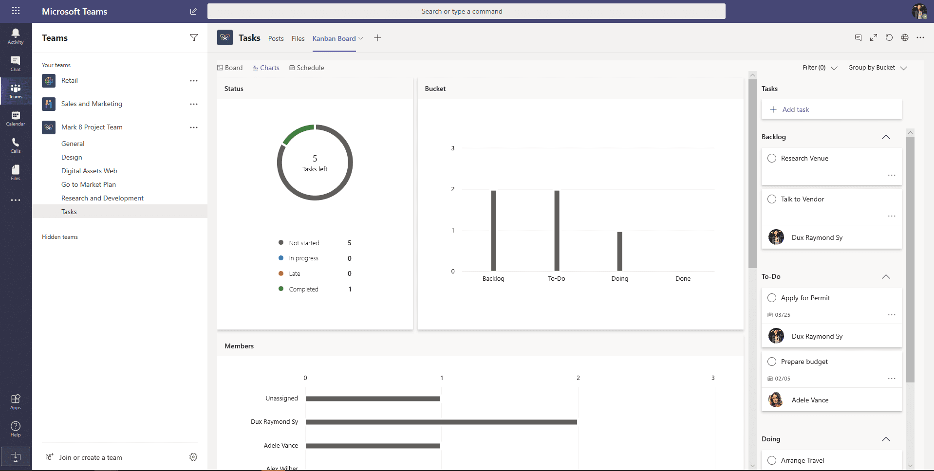Open the user profile avatar
Image resolution: width=934 pixels, height=471 pixels.
[919, 11]
